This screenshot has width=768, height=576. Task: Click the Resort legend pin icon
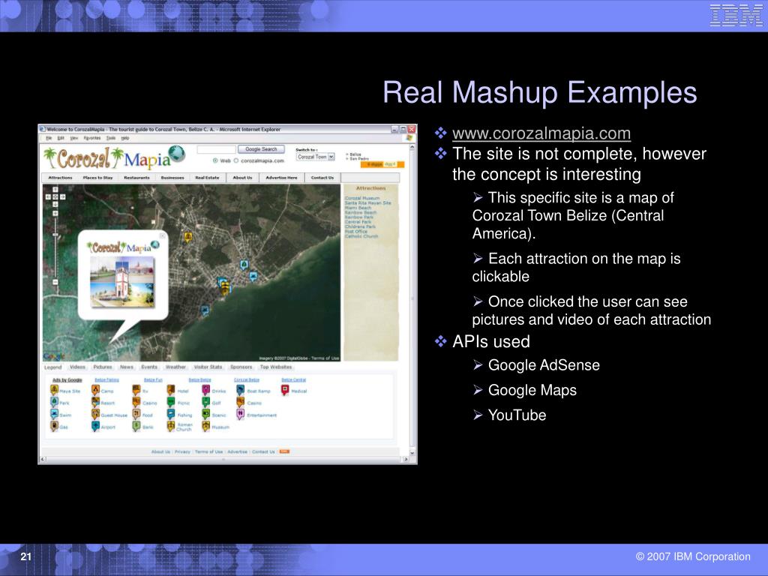[x=95, y=402]
